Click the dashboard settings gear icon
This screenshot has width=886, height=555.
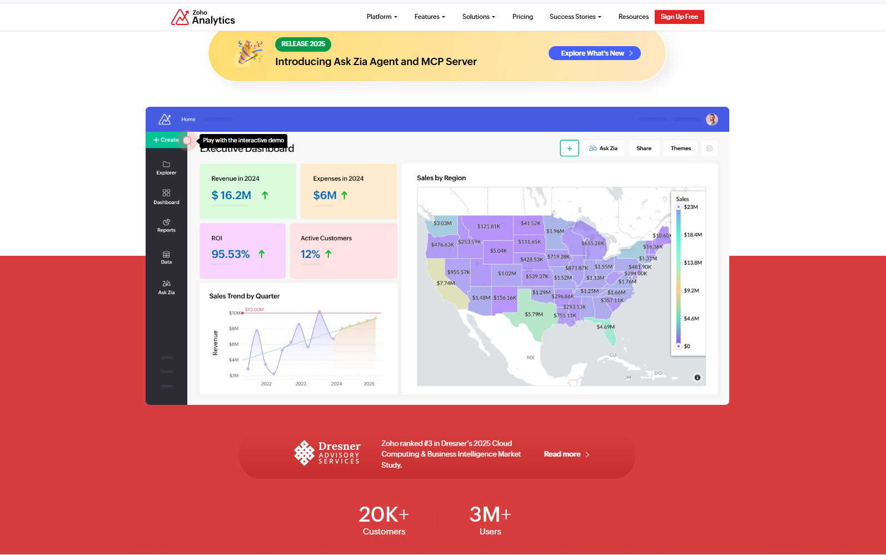[709, 148]
